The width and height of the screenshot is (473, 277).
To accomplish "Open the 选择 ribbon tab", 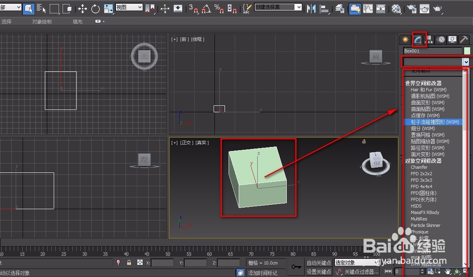I will [6, 22].
